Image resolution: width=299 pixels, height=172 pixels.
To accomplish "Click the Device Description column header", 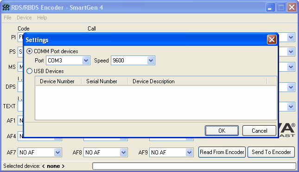I will tap(197, 81).
